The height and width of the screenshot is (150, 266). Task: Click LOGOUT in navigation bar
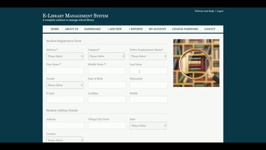(x=209, y=29)
